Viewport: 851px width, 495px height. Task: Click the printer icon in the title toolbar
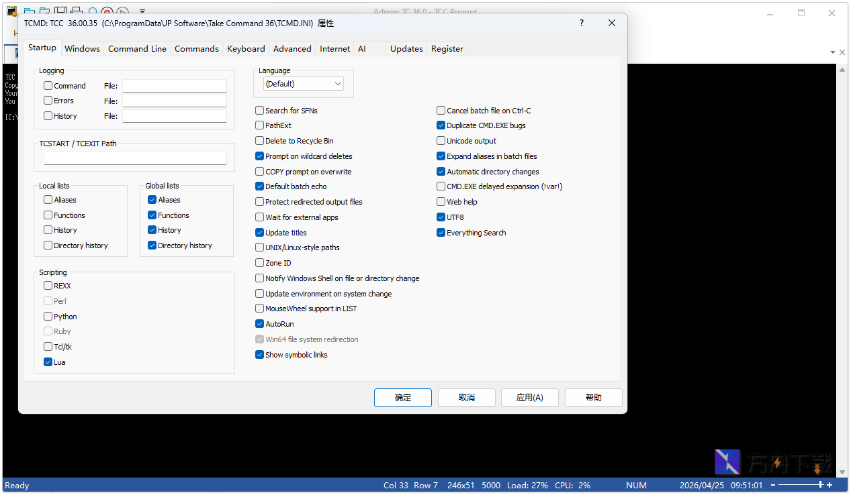tap(76, 11)
